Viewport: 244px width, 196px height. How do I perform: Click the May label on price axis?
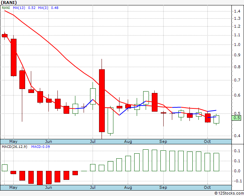[x=13, y=141]
